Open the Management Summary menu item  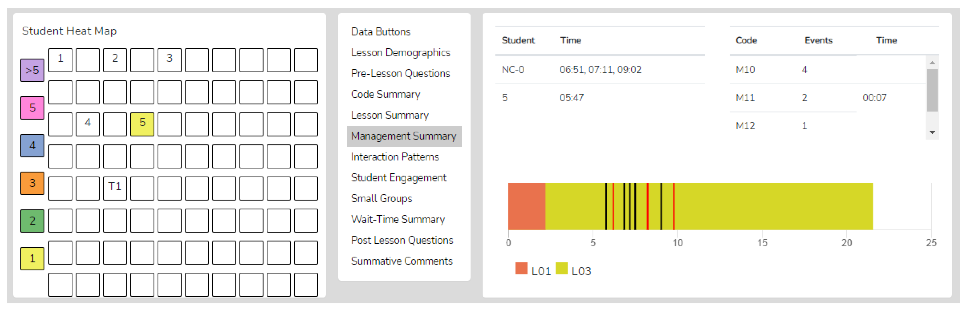tap(404, 136)
